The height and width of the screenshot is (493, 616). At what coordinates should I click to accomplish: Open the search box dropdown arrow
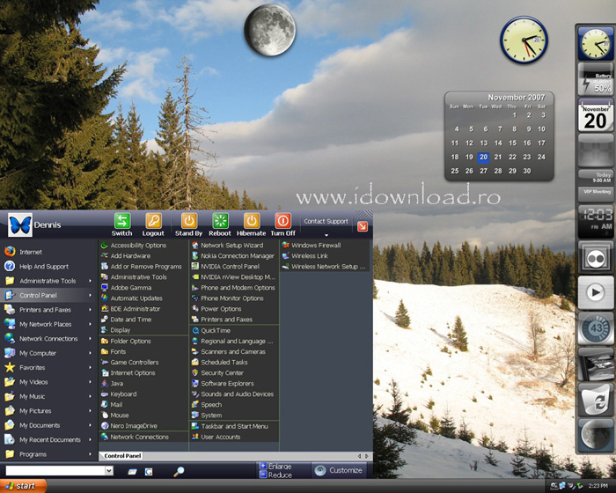109,471
